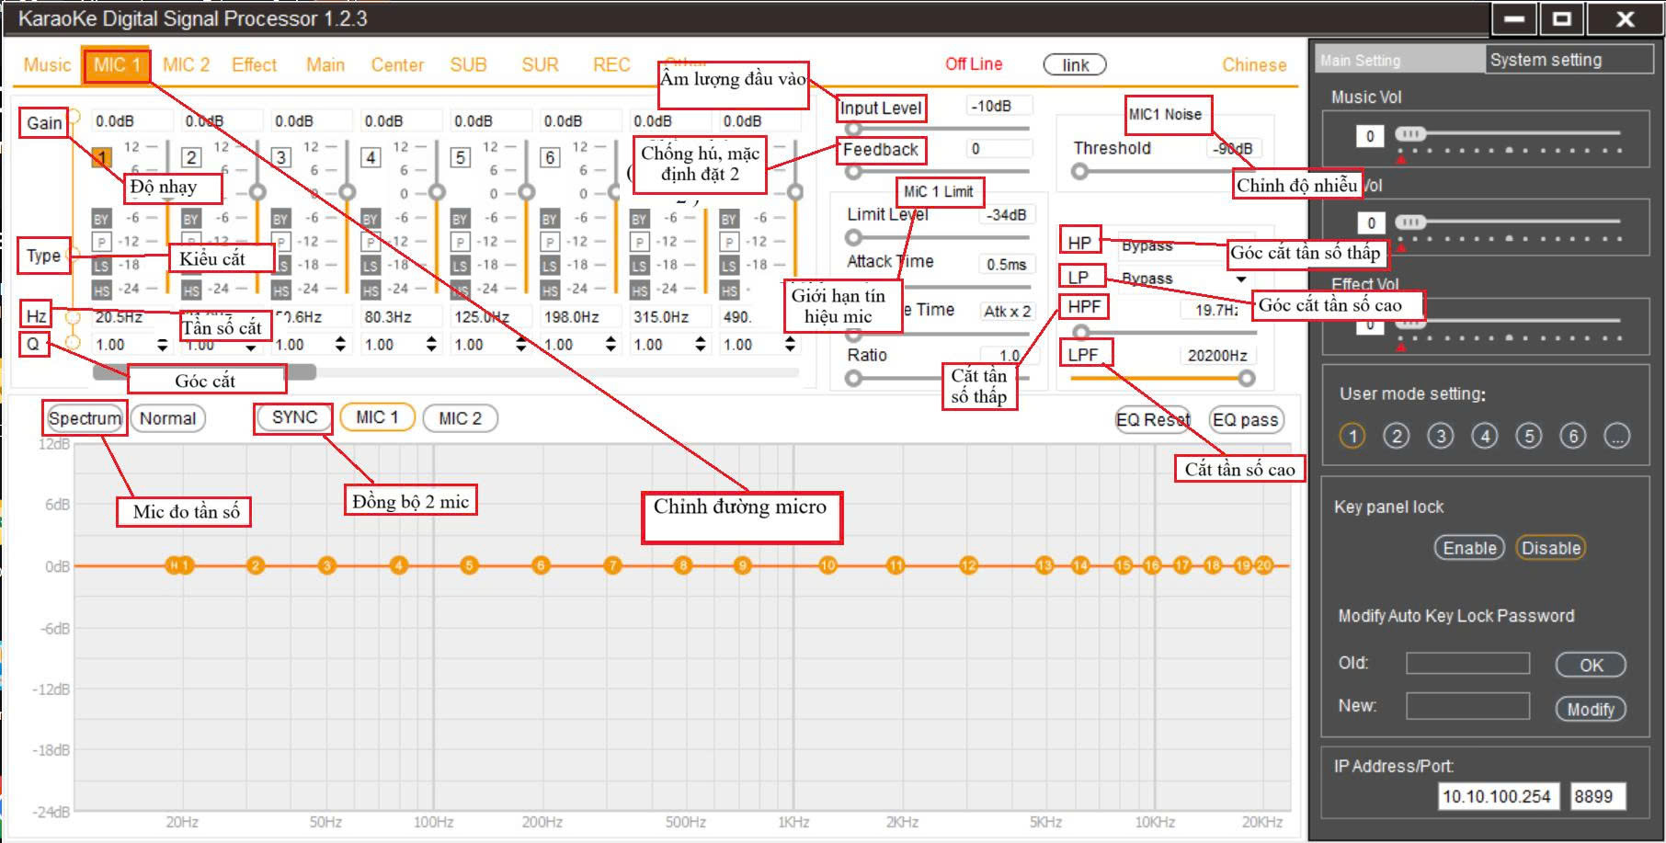Disable the key panel lock

pyautogui.click(x=1551, y=548)
